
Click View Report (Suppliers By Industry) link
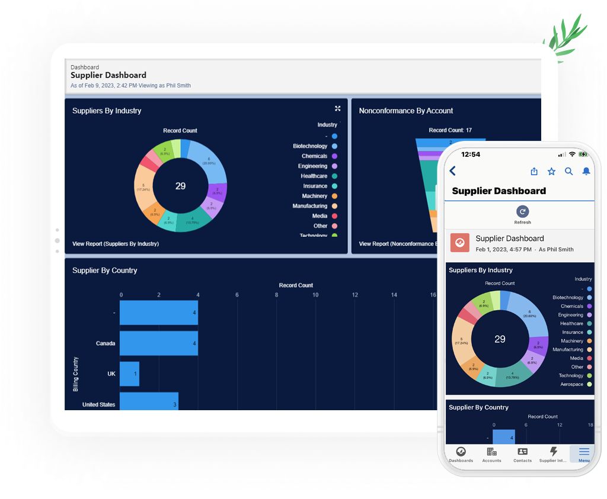click(116, 243)
